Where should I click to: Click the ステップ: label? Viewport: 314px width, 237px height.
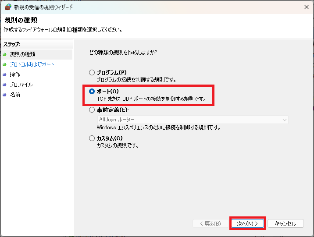pyautogui.click(x=11, y=44)
